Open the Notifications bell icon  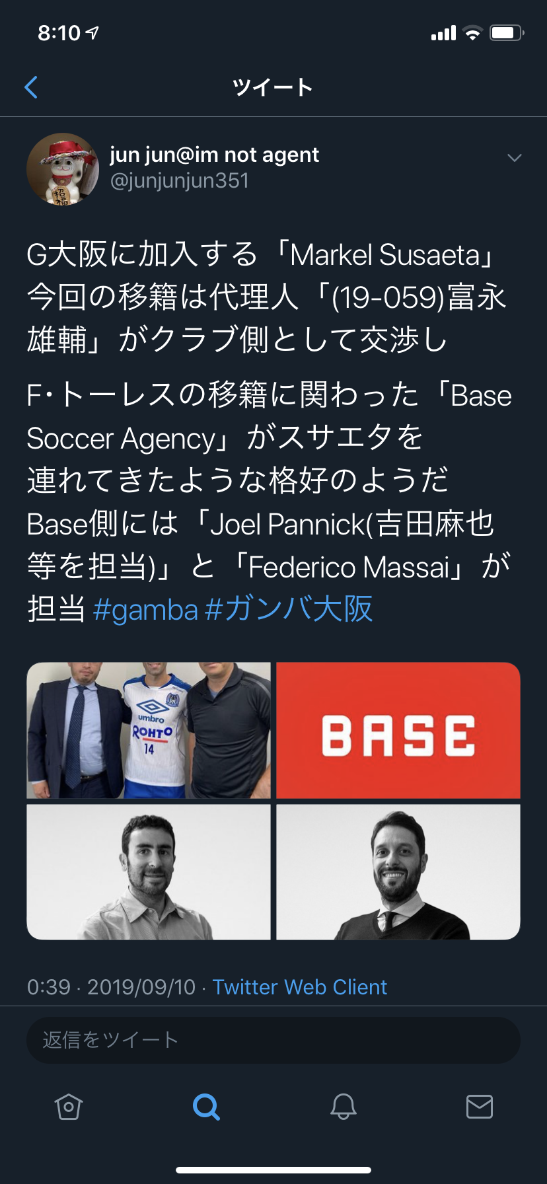(x=344, y=1106)
